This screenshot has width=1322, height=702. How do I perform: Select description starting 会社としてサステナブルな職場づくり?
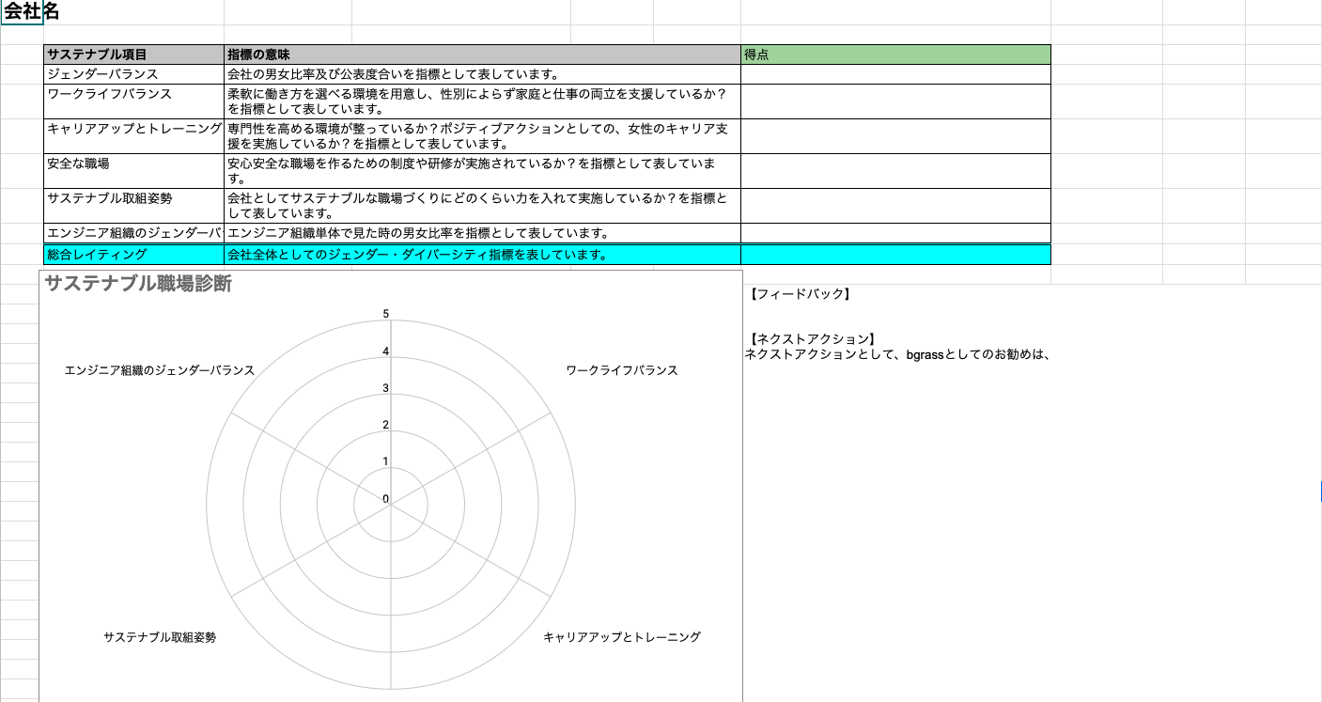[x=483, y=206]
